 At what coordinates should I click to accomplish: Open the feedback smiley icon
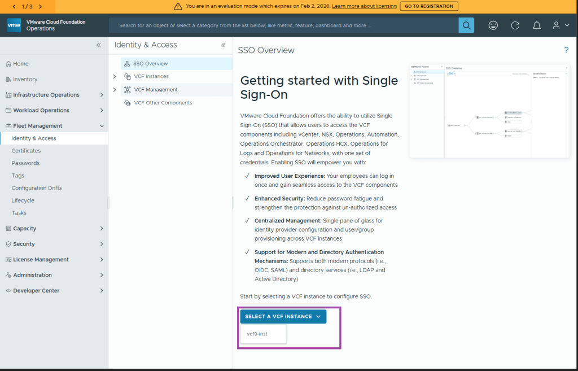[493, 25]
